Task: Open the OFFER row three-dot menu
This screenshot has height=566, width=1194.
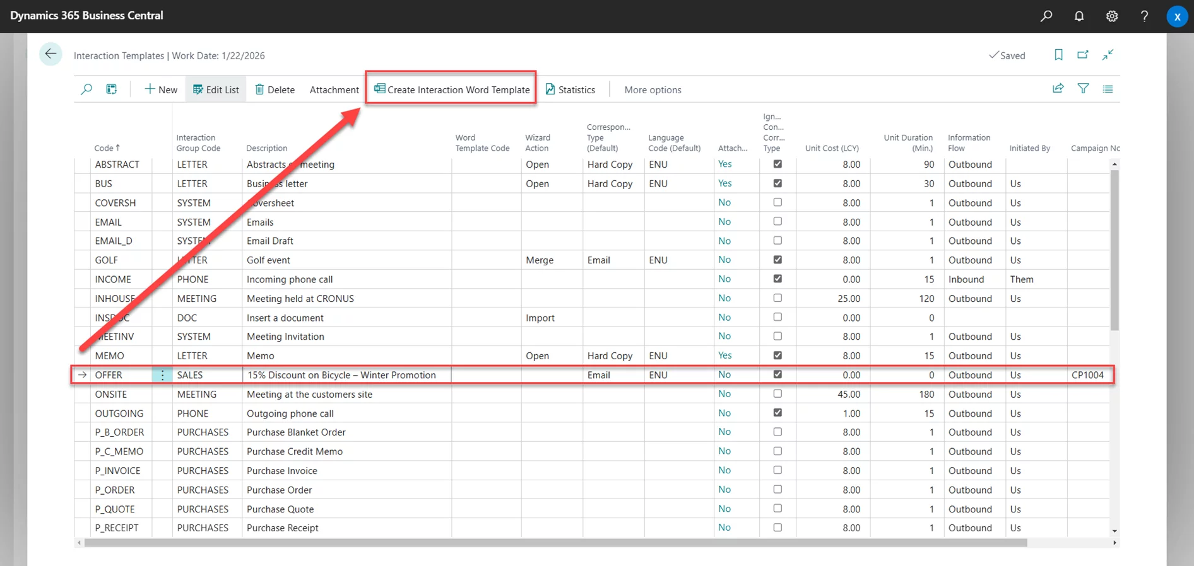Action: [162, 375]
